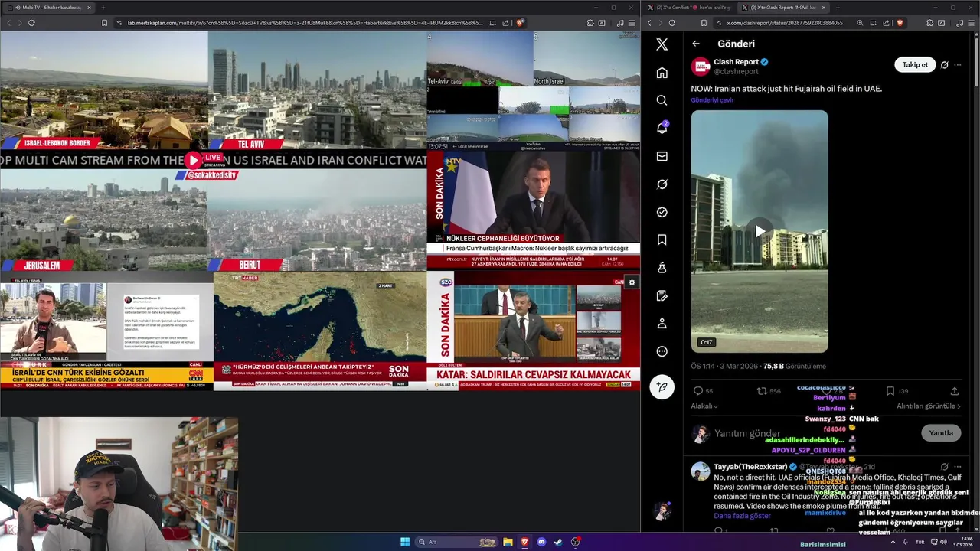Click the TRT Haber map stream
980x551 pixels.
tap(319, 331)
